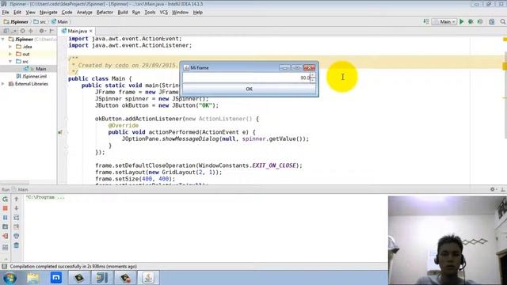This screenshot has width=507, height=285.
Task: Click OK button in Mi frame window
Action: click(249, 89)
